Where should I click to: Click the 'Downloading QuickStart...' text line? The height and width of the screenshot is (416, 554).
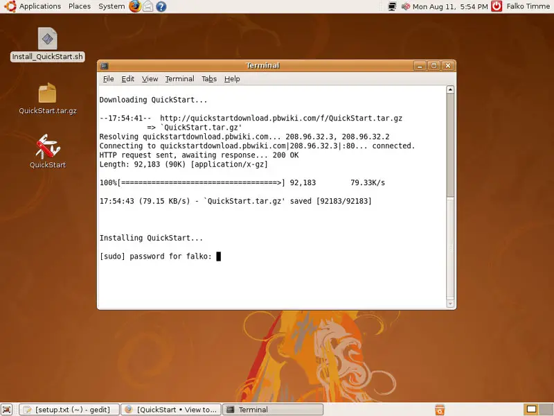point(153,100)
